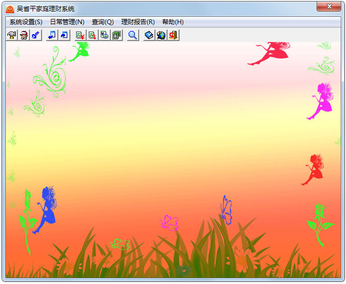Click the globe toolbar icon
Viewport: 346px width, 284px height.
pos(161,35)
